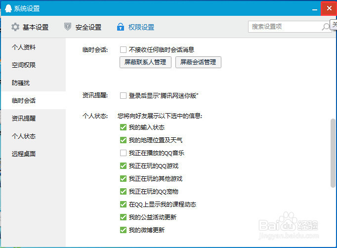Disable 我正在玩的QQ宠物 checkbox
The image size is (337, 248).
point(123,191)
